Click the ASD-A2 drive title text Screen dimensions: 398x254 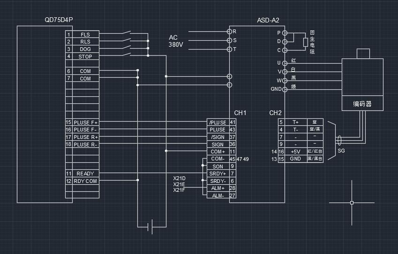(x=268, y=20)
